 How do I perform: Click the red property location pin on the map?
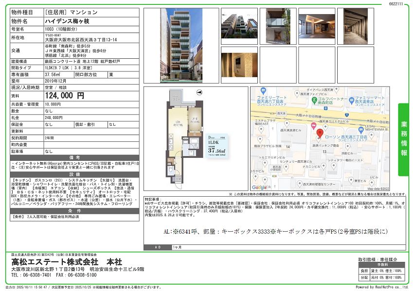[320, 133]
